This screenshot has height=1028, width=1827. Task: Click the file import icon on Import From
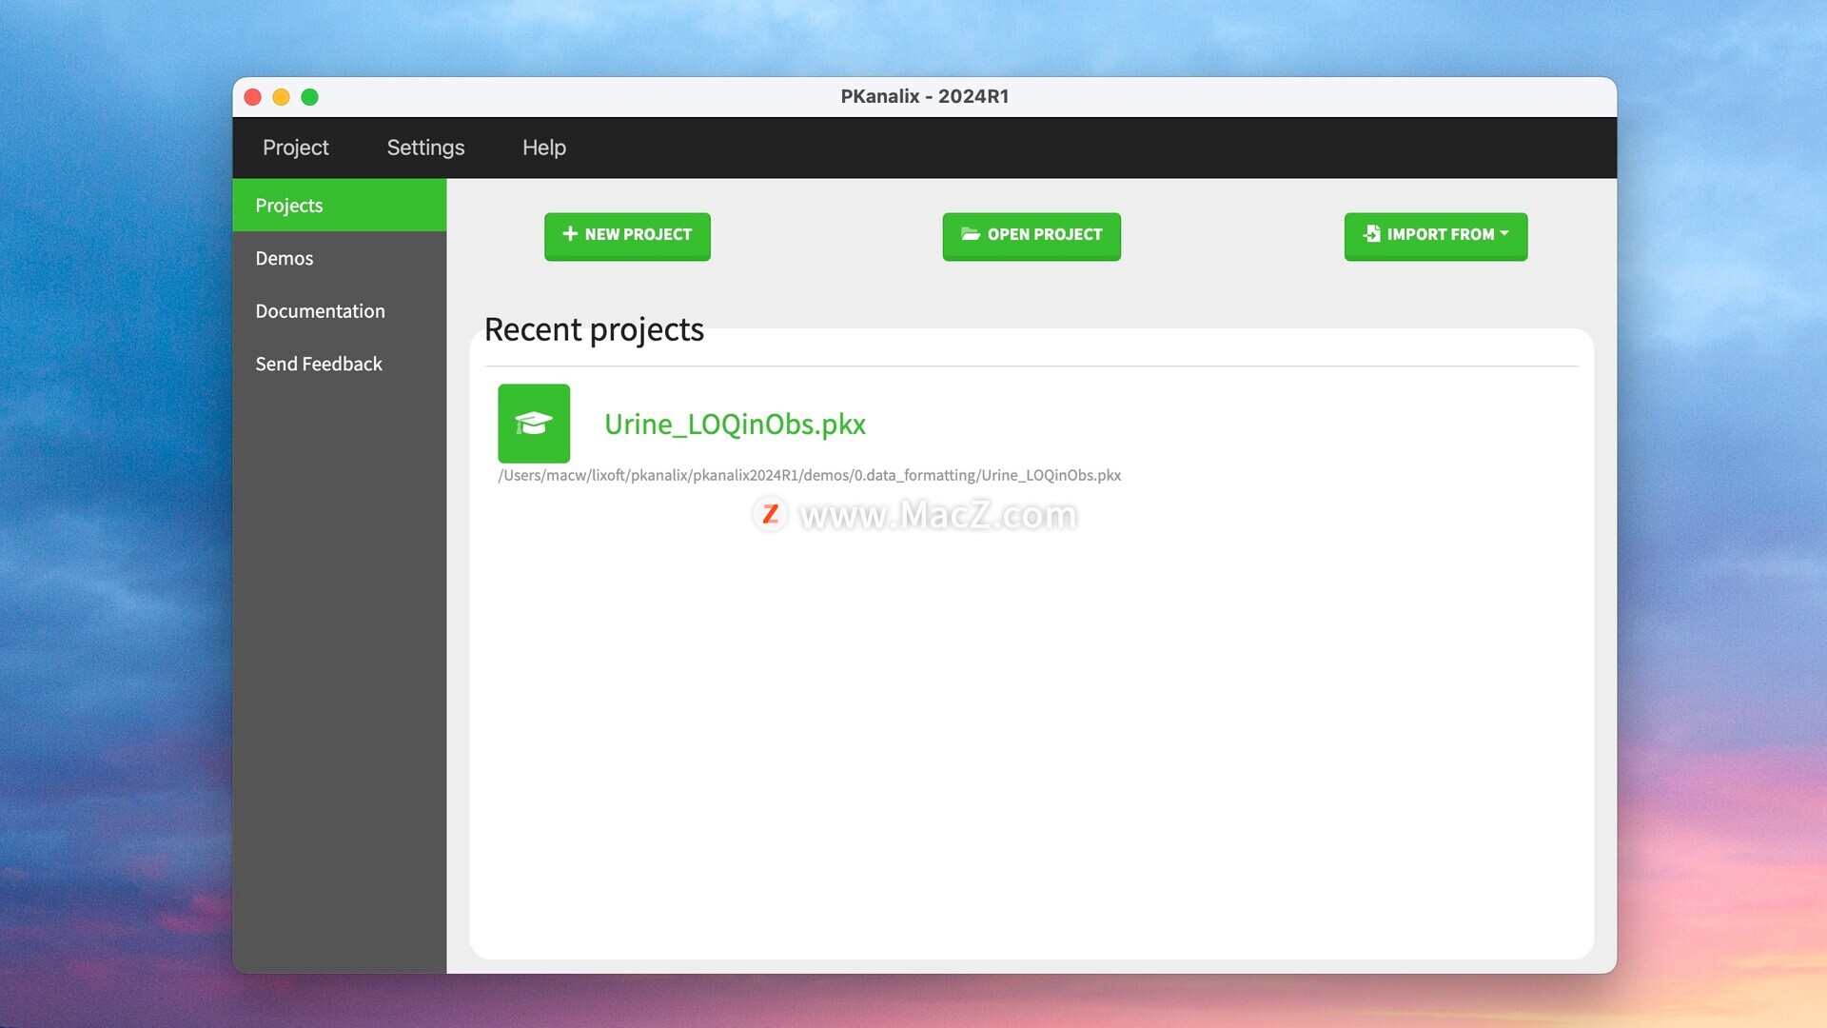pyautogui.click(x=1371, y=234)
